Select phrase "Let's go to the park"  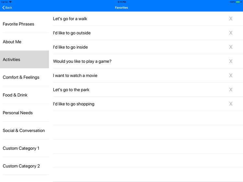(x=71, y=90)
